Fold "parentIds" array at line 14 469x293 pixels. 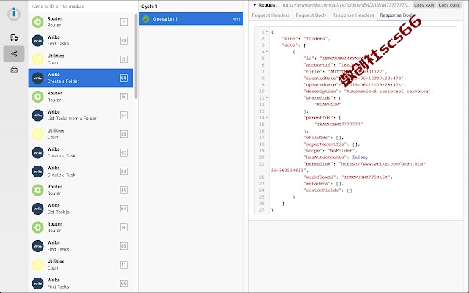point(267,117)
